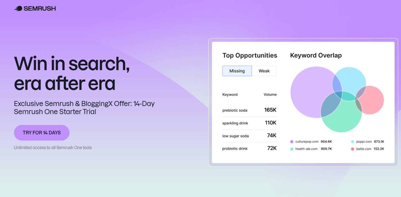Click the 110K volume value
Viewport: 401px width, 197px height.
(x=271, y=123)
